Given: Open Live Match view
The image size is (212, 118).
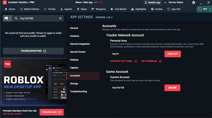Looking at the screenshot, I should pos(118,9).
